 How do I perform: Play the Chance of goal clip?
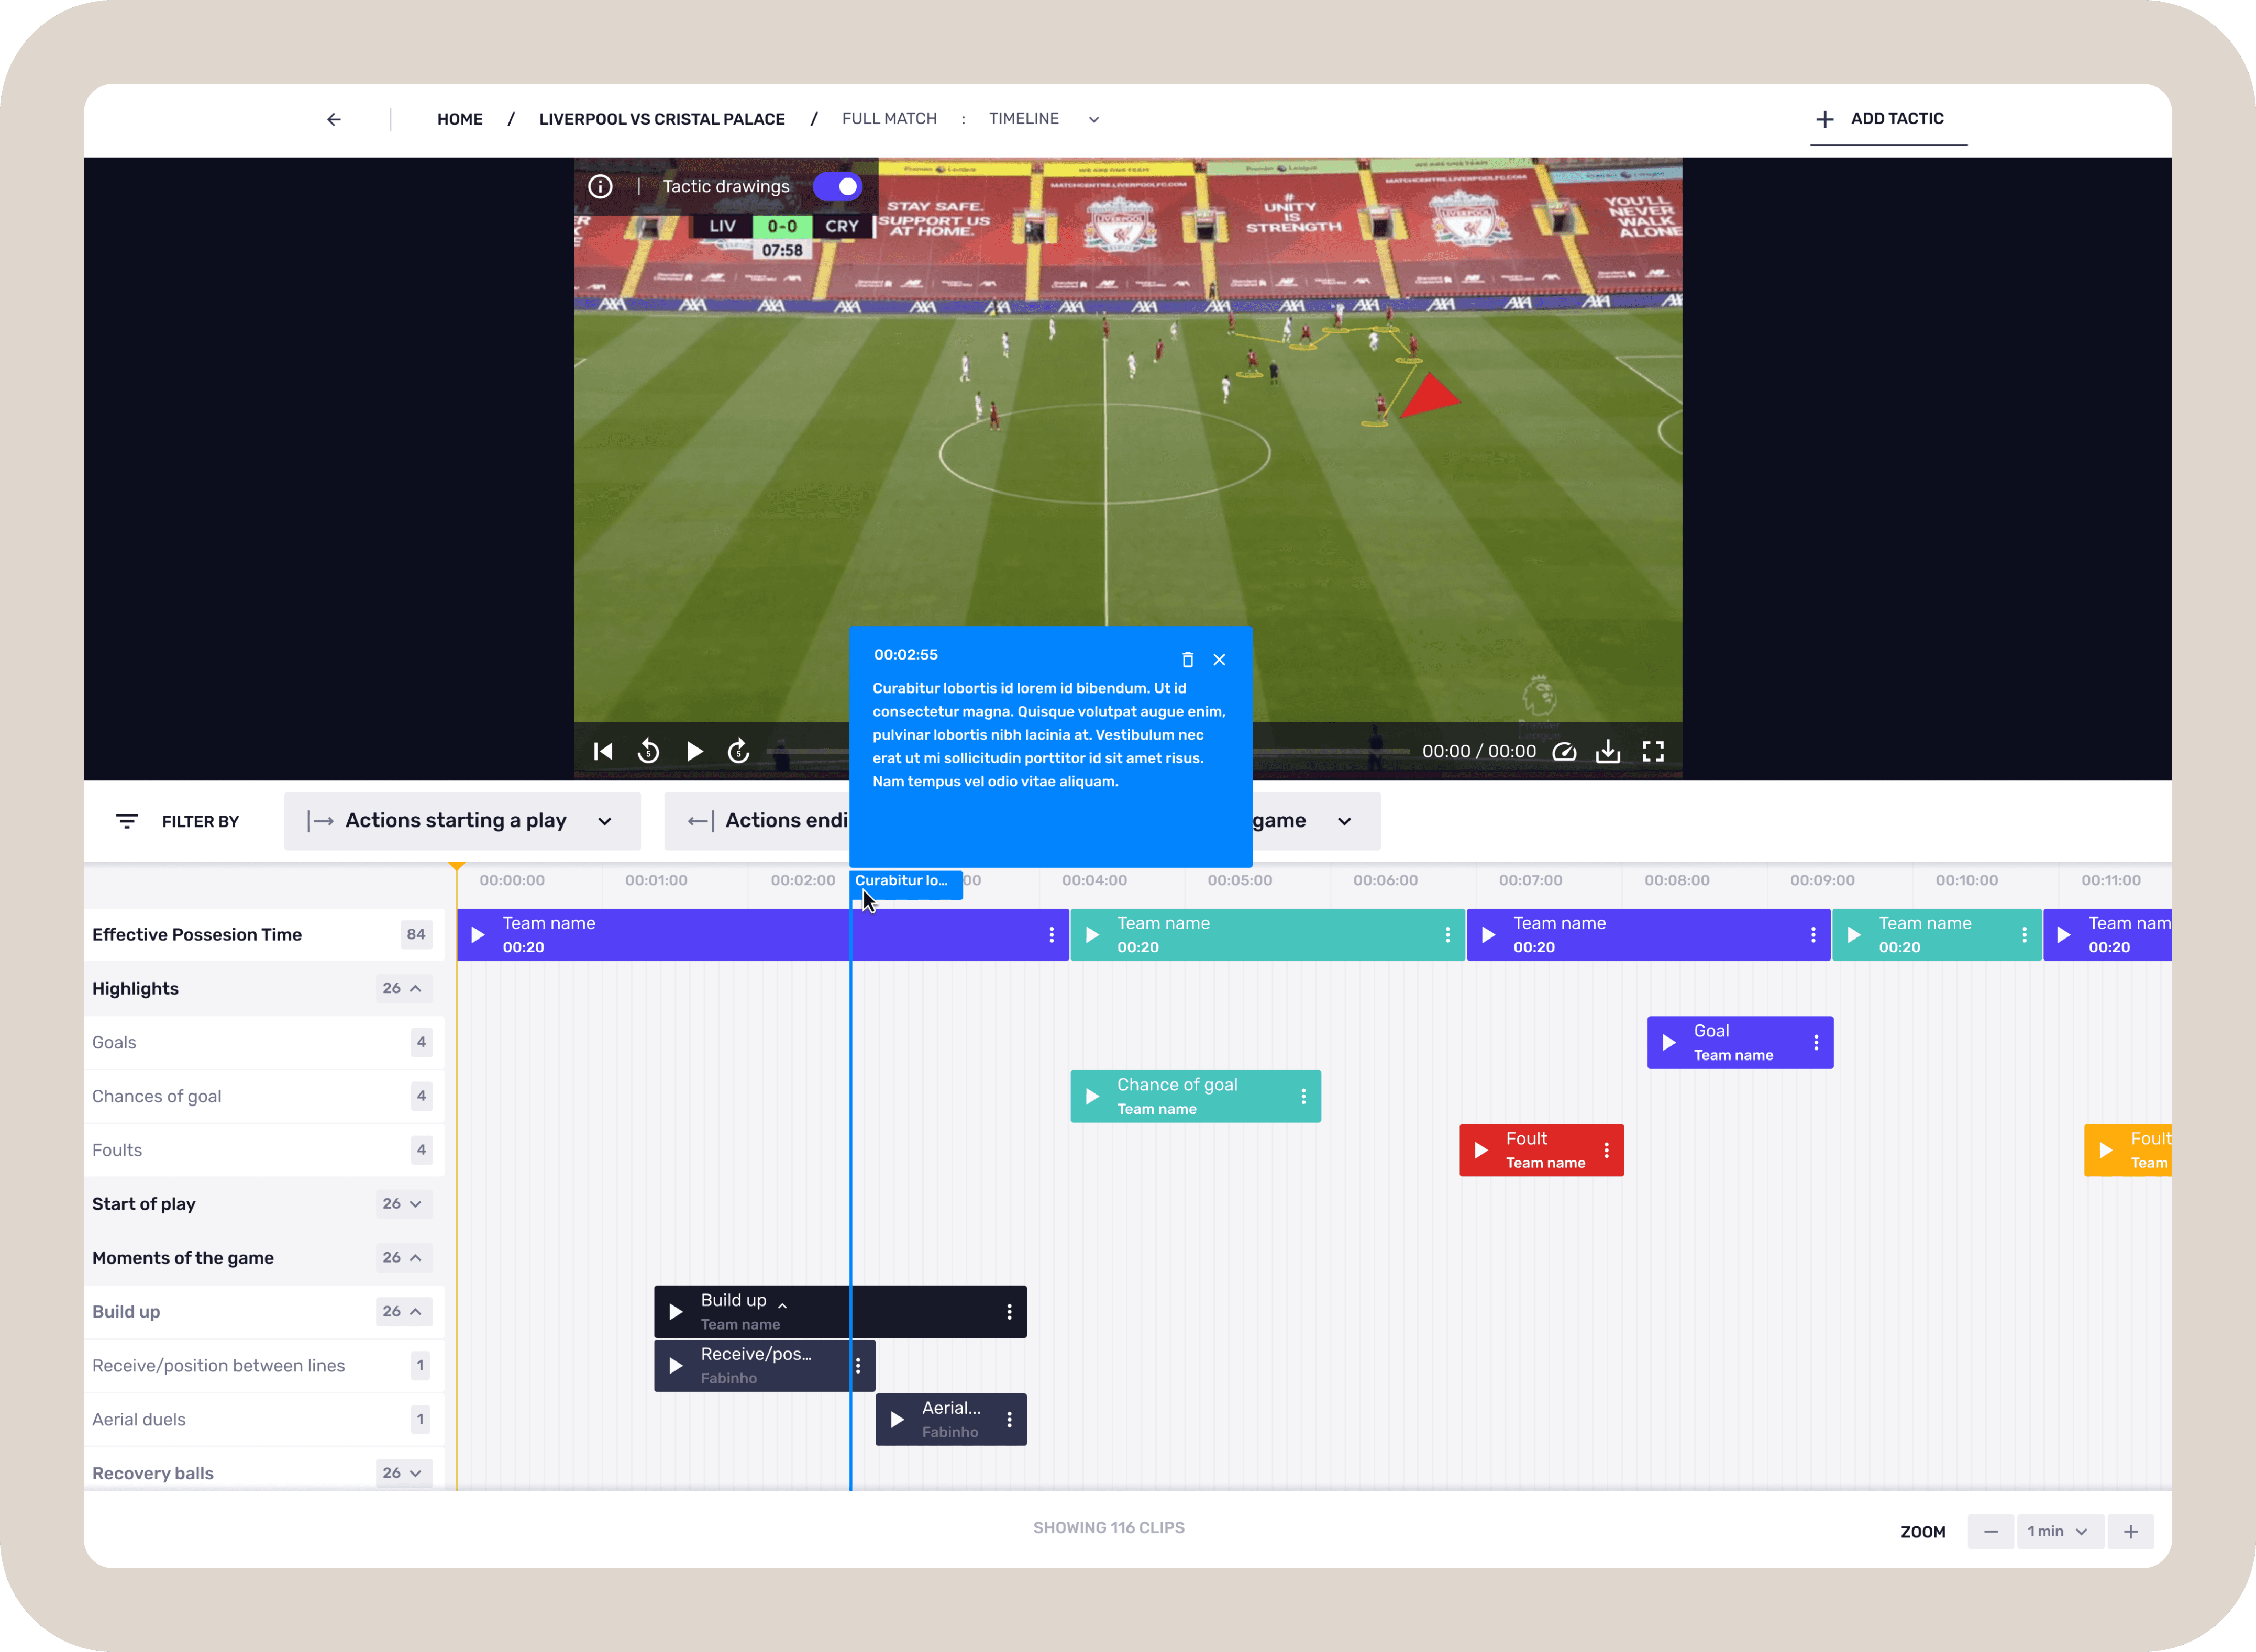point(1092,1097)
